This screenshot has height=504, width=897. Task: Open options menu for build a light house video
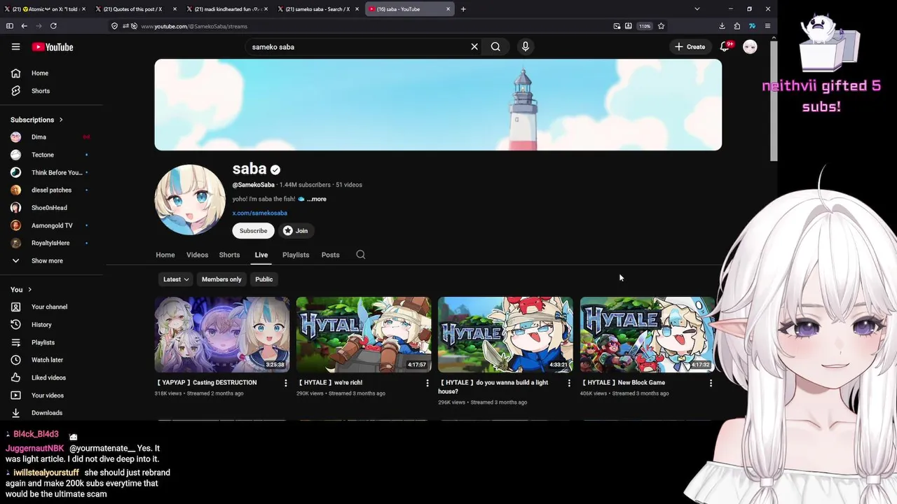[569, 383]
